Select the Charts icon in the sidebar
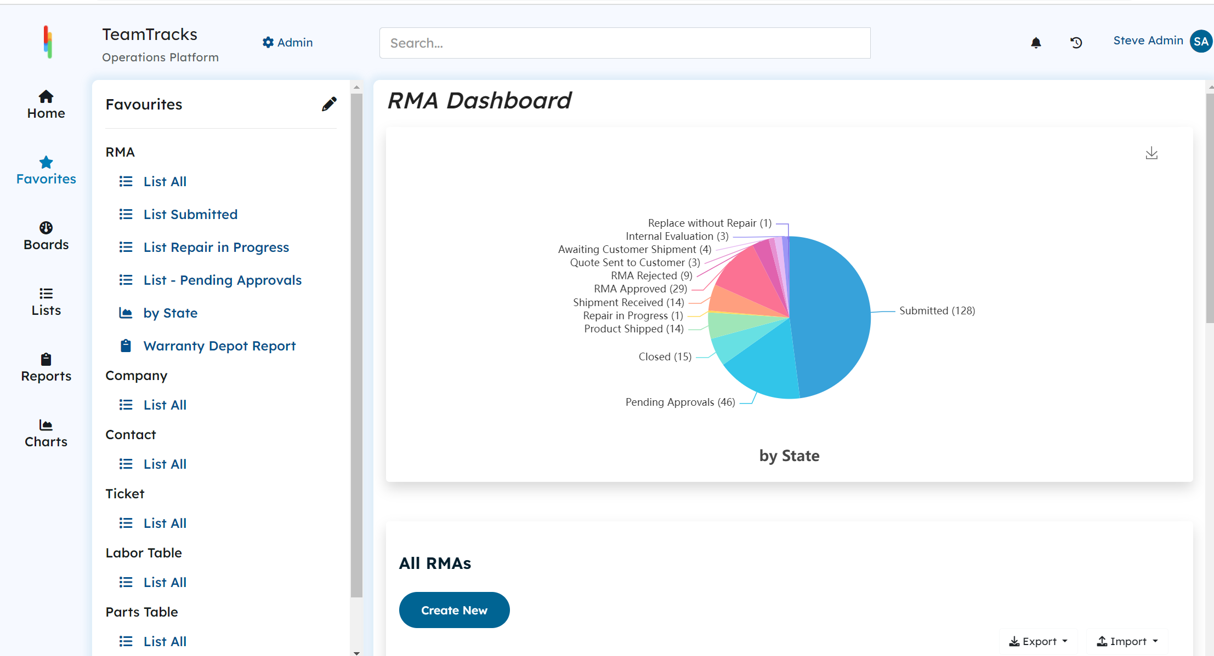The height and width of the screenshot is (656, 1214). tap(46, 434)
